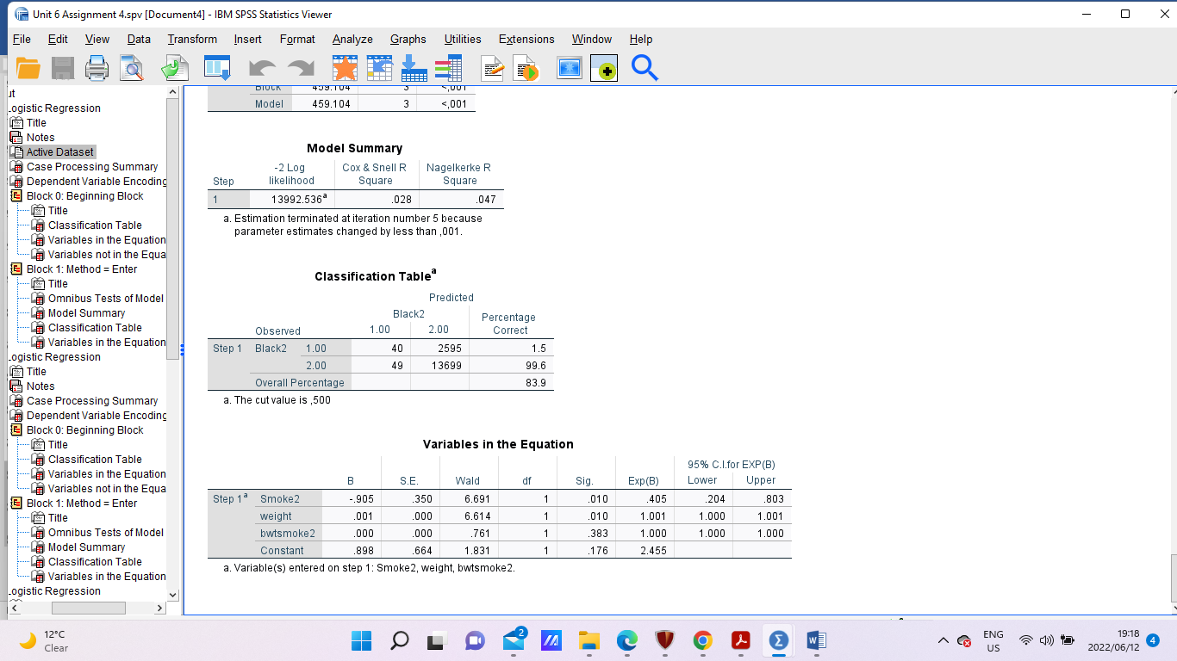
Task: Open the Graphs menu
Action: pyautogui.click(x=408, y=39)
